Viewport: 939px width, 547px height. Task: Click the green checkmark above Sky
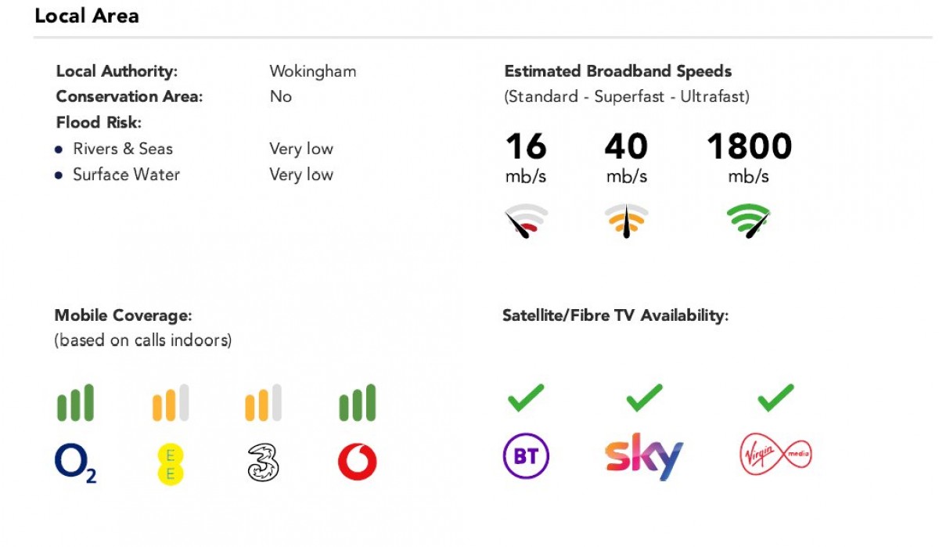(x=644, y=398)
